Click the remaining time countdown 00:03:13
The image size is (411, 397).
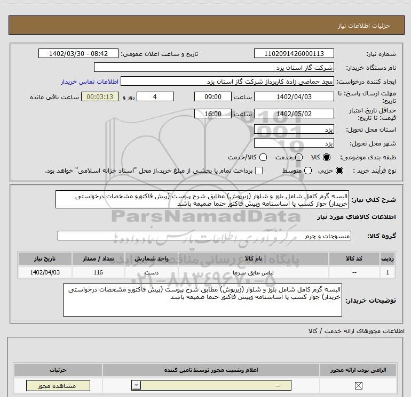(100, 96)
